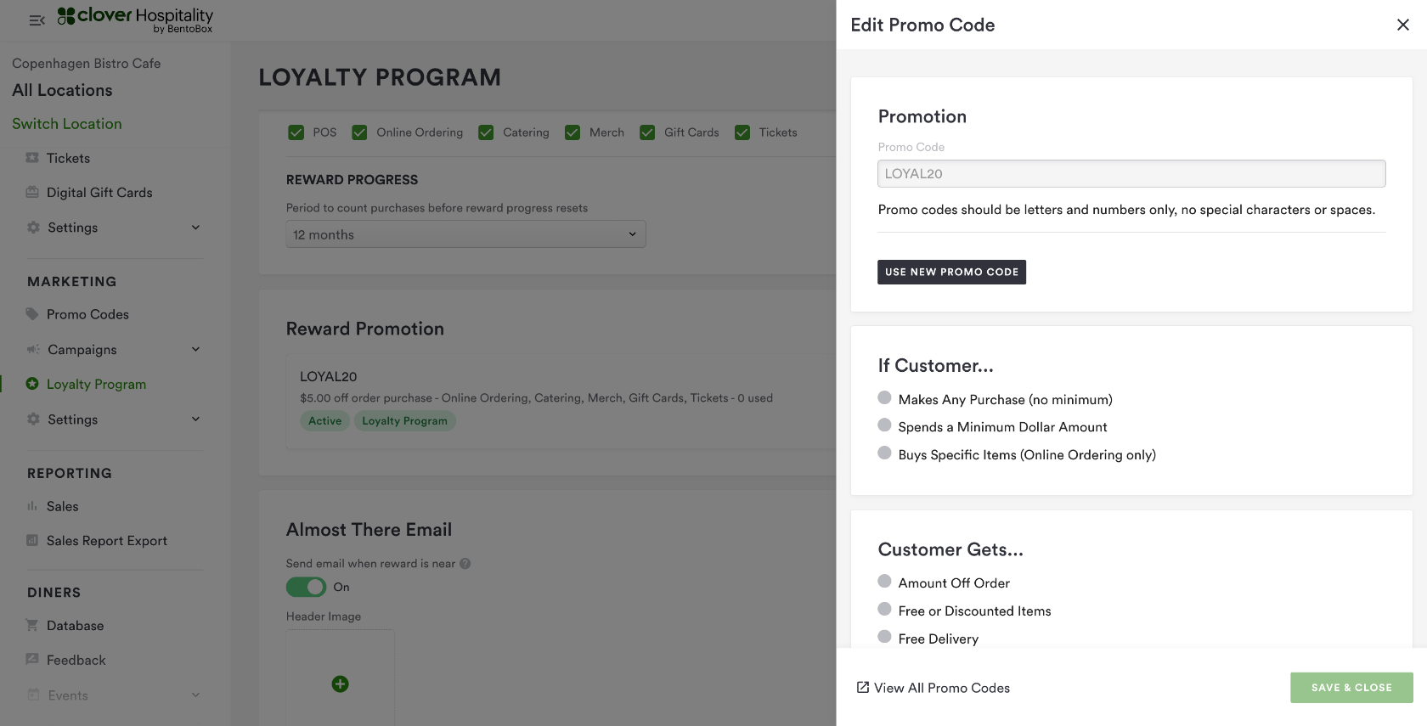The height and width of the screenshot is (726, 1427).
Task: Expand the Campaigns sidebar menu
Action: 196,350
